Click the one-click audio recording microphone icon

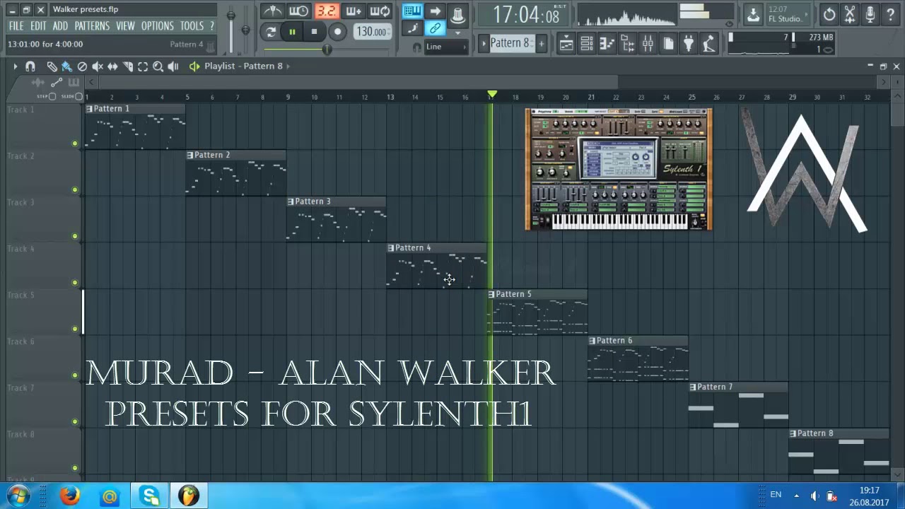click(870, 14)
